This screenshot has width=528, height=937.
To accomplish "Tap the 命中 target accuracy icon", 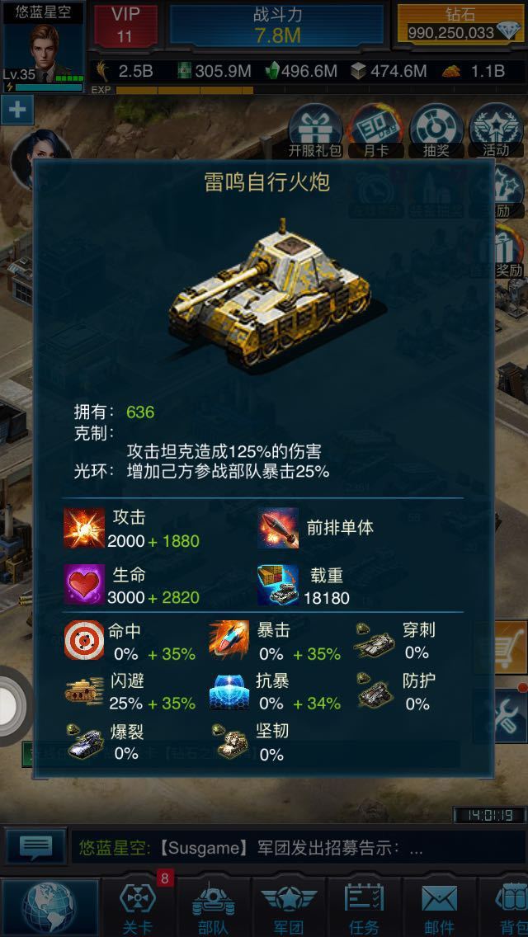I will point(84,640).
